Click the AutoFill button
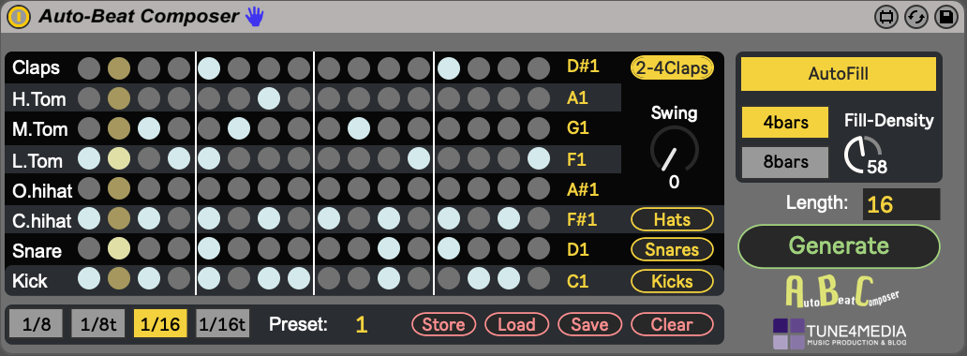This screenshot has height=356, width=967. click(x=838, y=74)
